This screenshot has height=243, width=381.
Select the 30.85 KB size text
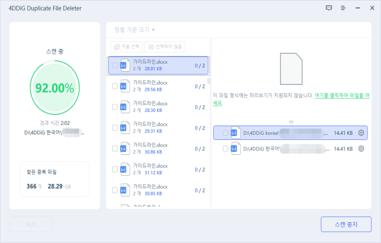[153, 193]
